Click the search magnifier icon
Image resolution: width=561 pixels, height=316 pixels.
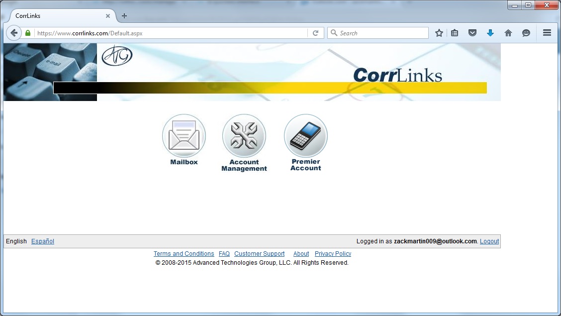(334, 33)
